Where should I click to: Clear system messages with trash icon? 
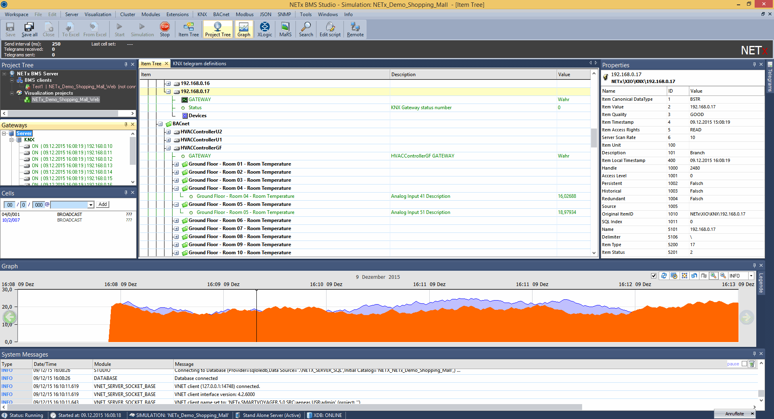752,364
